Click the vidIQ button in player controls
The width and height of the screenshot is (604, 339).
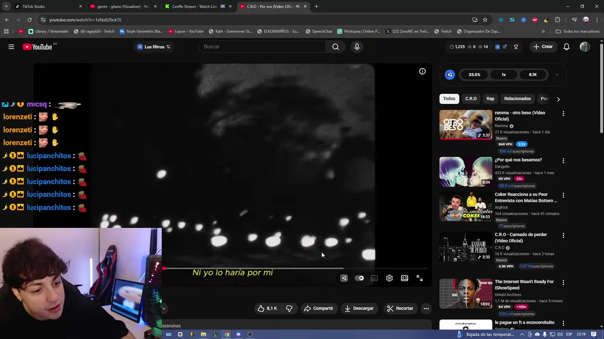point(344,278)
